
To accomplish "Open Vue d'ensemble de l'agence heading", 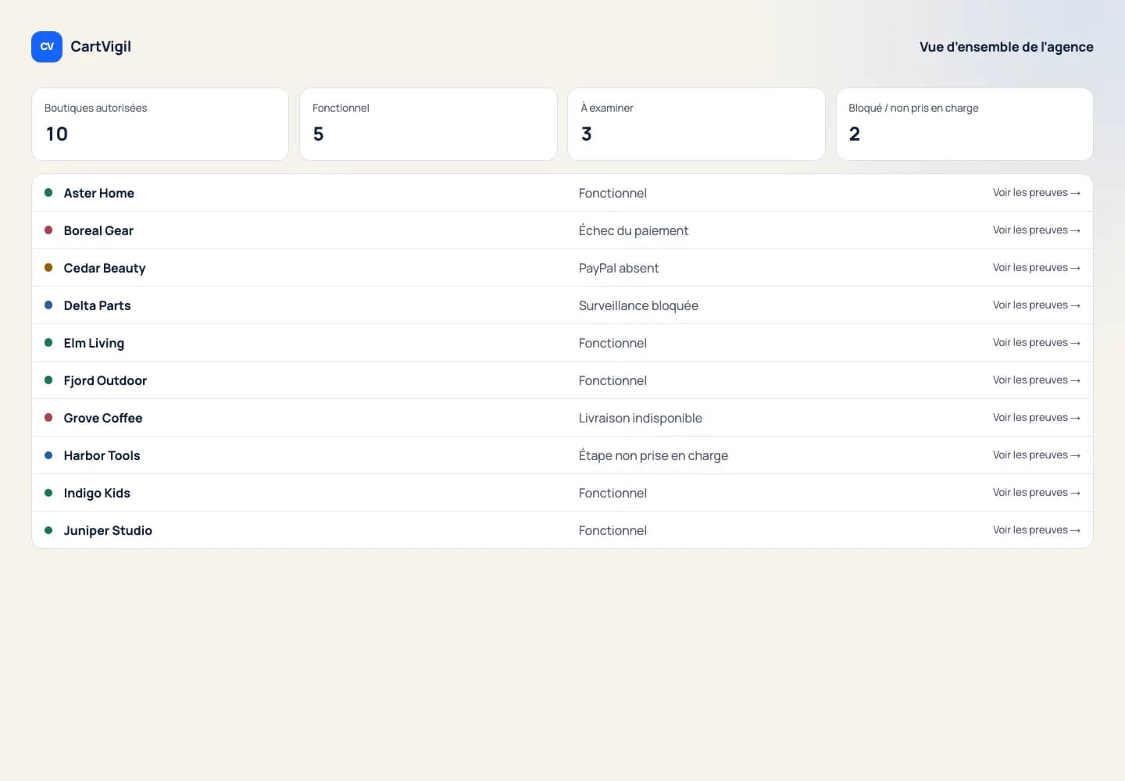I will click(1006, 47).
